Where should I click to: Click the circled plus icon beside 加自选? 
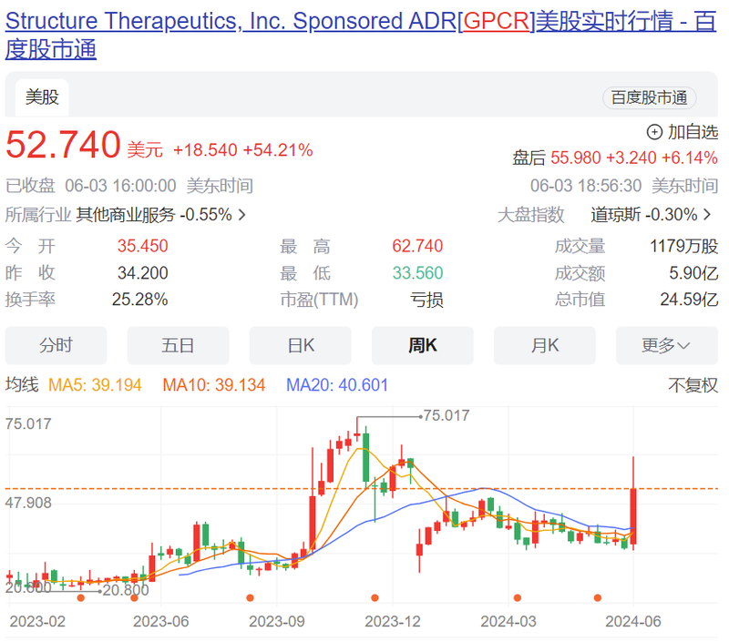[x=652, y=131]
